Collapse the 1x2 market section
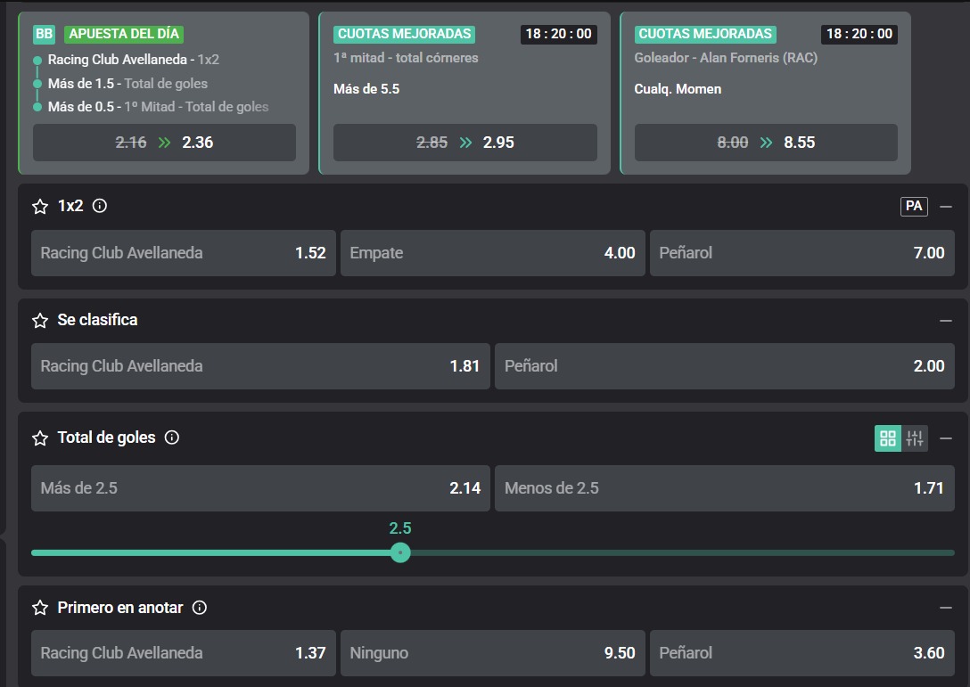970x687 pixels. click(945, 207)
